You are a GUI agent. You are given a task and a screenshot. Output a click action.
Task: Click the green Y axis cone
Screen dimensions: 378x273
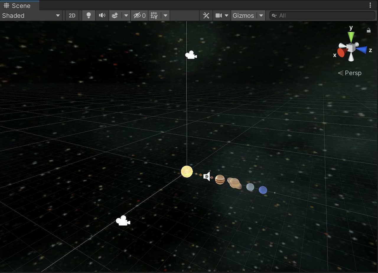(x=351, y=37)
